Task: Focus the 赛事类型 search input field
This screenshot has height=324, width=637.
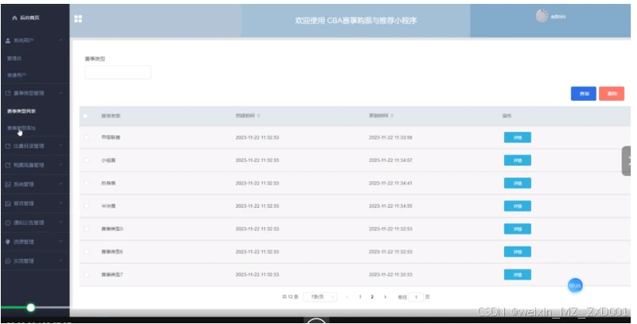Action: click(x=118, y=72)
